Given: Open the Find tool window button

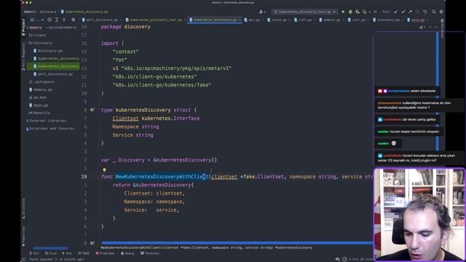Looking at the screenshot, I should [x=51, y=253].
